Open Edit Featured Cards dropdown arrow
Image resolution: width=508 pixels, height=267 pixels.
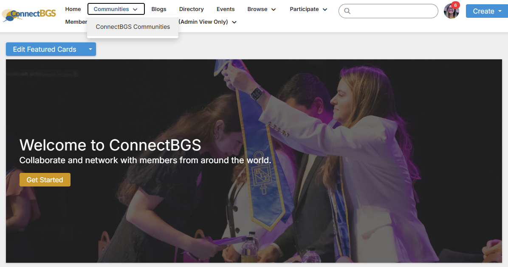tap(90, 49)
